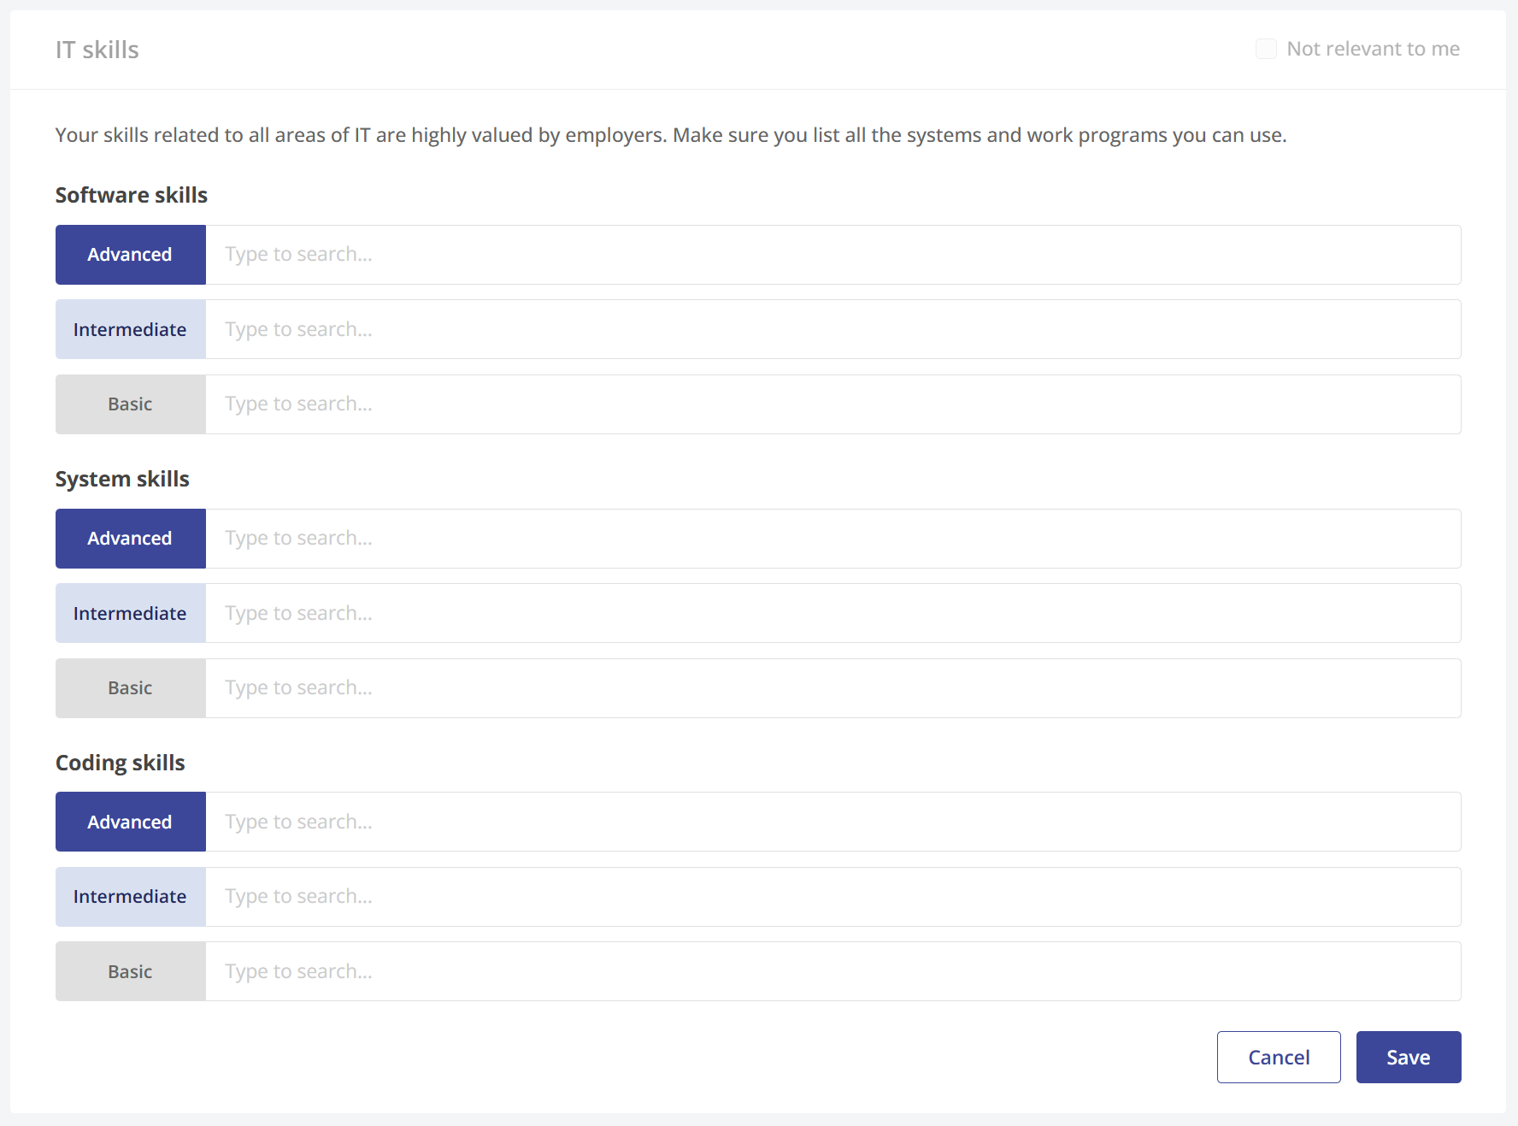Check the 'Not relevant to me' checkbox

[x=1266, y=49]
